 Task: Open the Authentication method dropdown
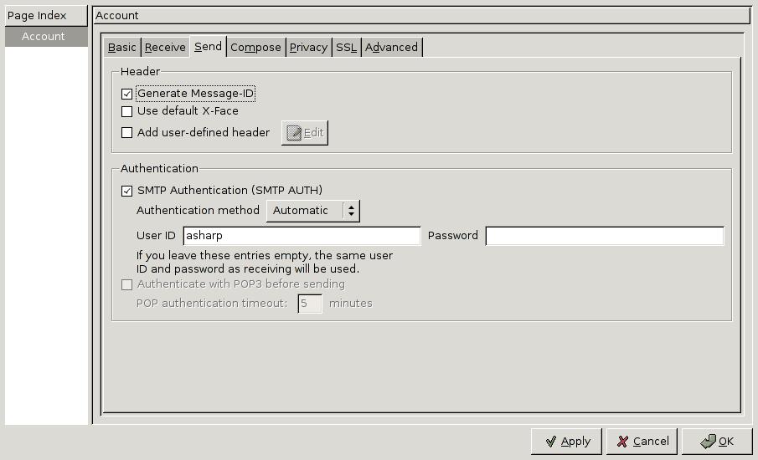pos(312,211)
